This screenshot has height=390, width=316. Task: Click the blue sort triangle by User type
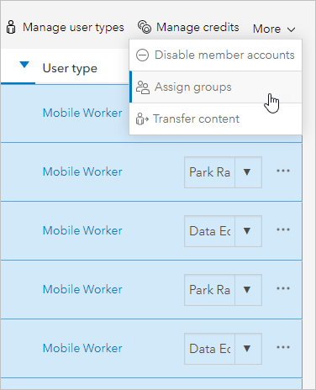pos(24,65)
